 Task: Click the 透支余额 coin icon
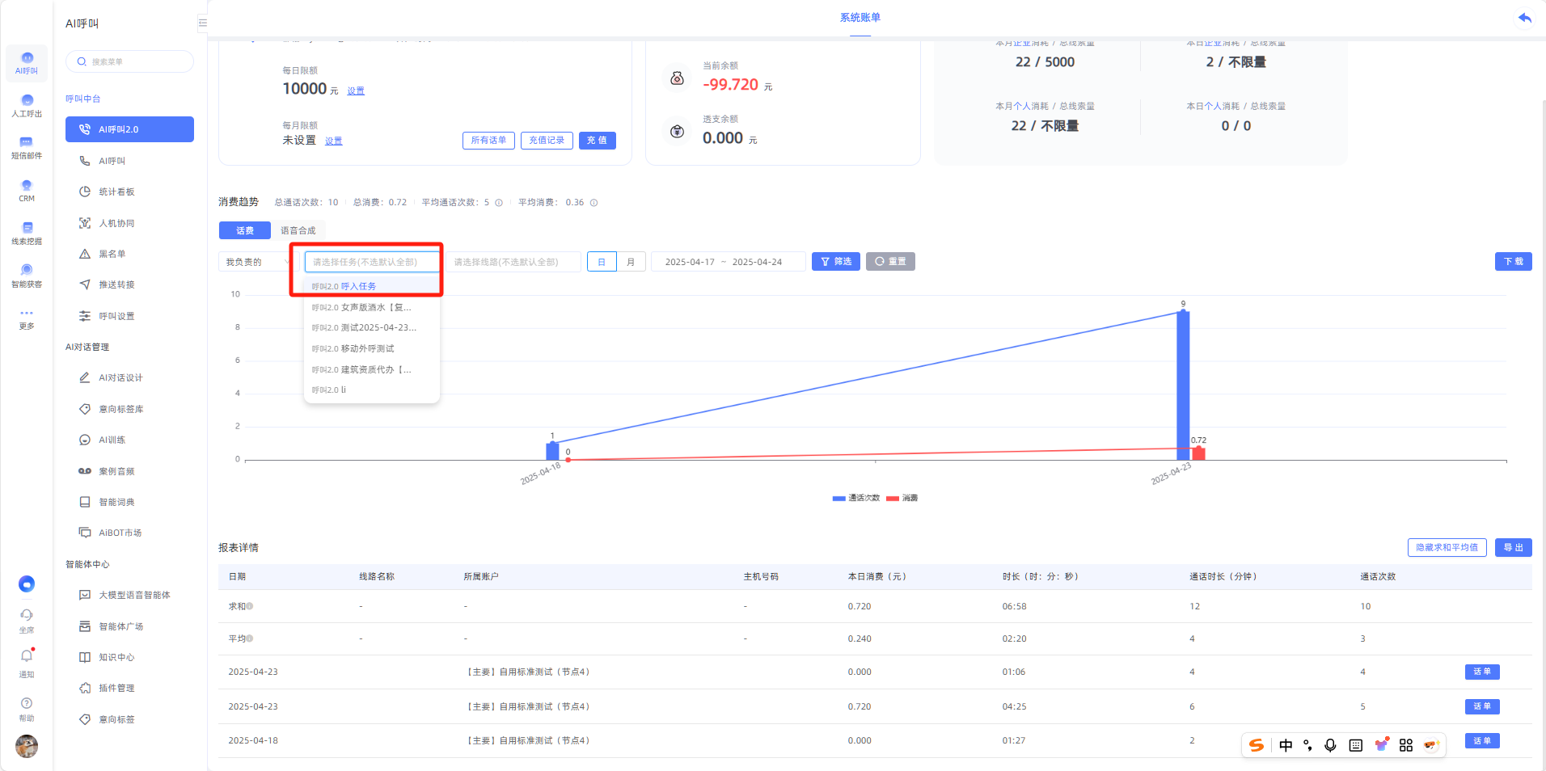tap(678, 132)
